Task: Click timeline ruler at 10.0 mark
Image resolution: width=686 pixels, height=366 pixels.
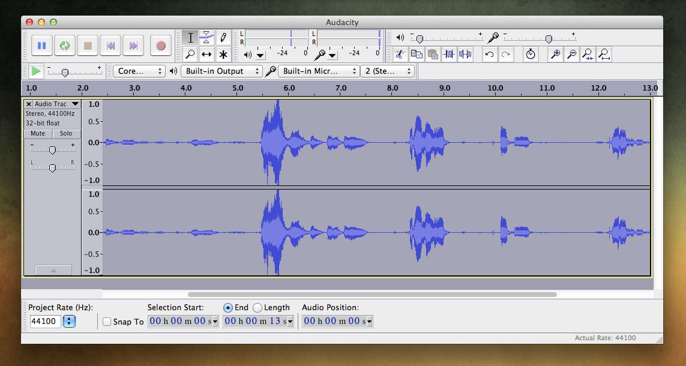Action: point(495,88)
